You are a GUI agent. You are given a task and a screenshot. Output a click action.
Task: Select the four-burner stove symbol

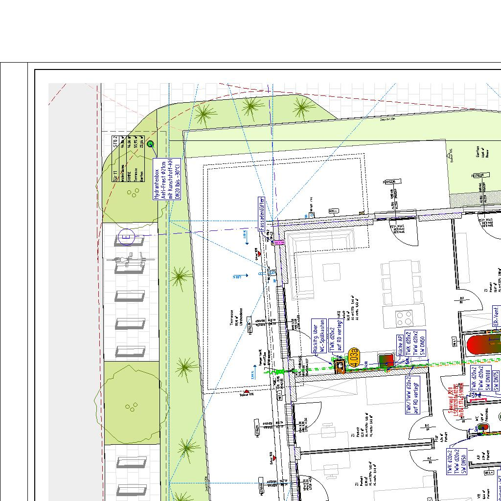[404, 318]
